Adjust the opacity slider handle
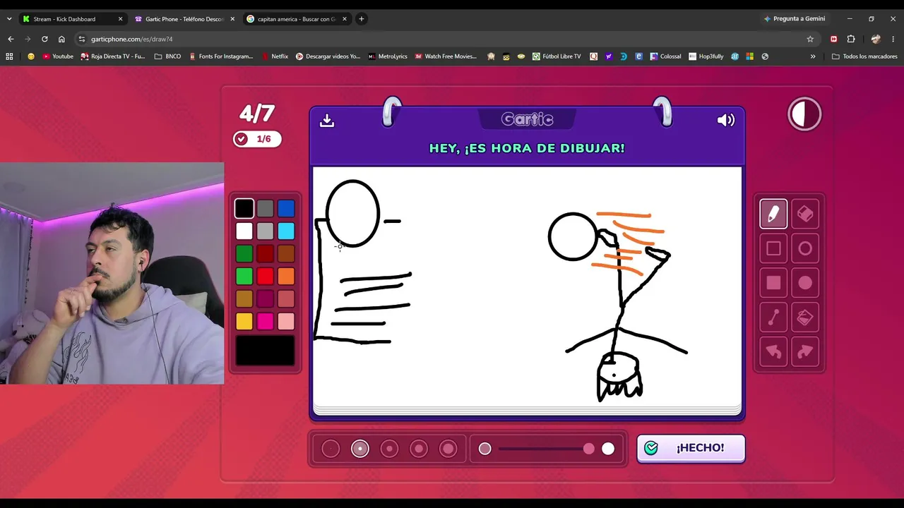The image size is (904, 508). pos(589,449)
